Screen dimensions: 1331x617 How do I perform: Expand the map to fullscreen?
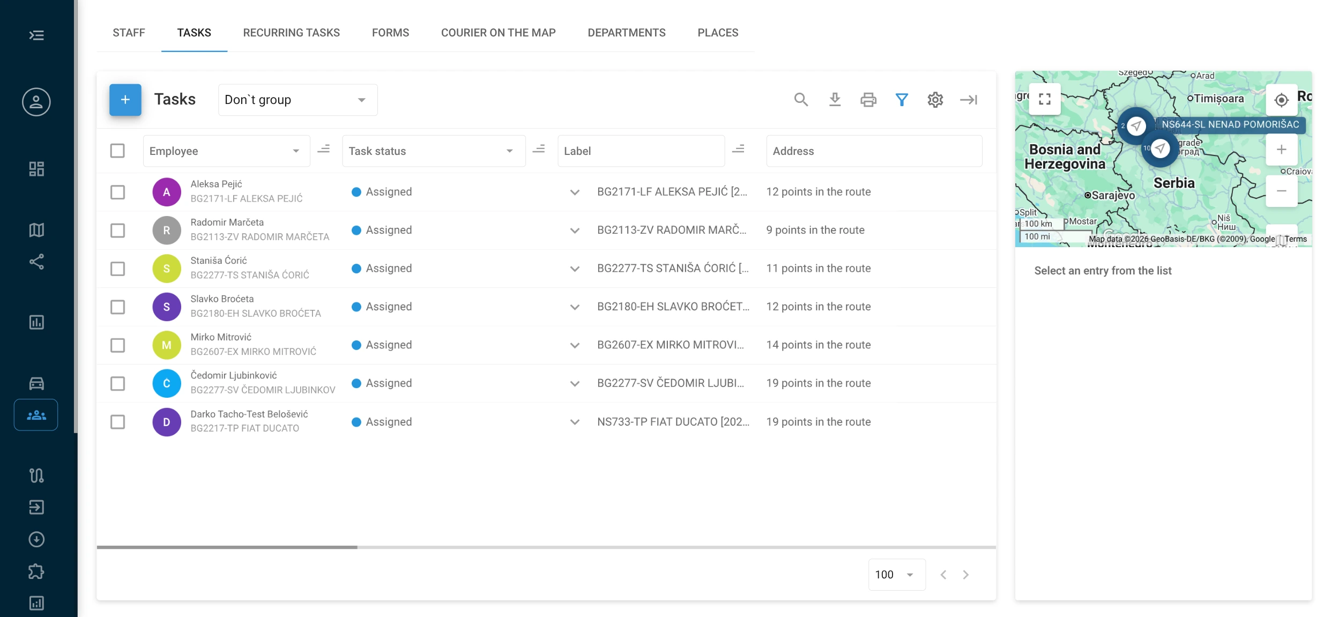click(1045, 99)
